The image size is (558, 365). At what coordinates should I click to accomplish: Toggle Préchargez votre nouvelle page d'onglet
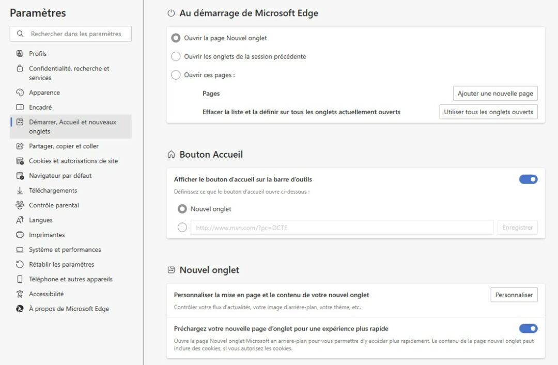(x=528, y=328)
